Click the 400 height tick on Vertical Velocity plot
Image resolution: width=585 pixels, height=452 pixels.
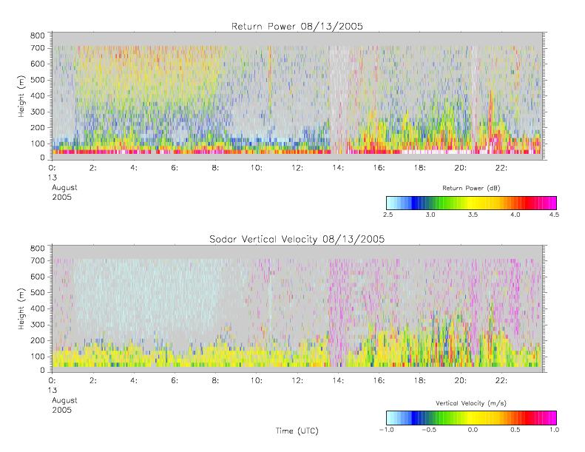click(x=37, y=308)
